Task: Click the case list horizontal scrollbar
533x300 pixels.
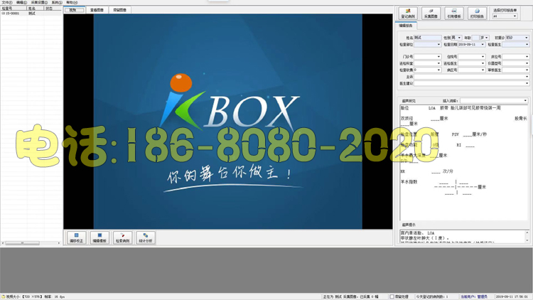Action: tap(31, 243)
